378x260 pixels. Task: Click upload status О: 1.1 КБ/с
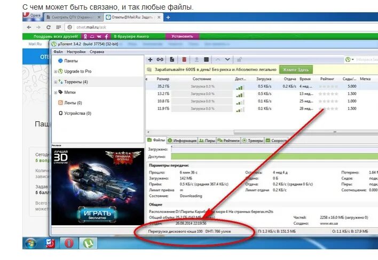pyautogui.click(x=350, y=231)
